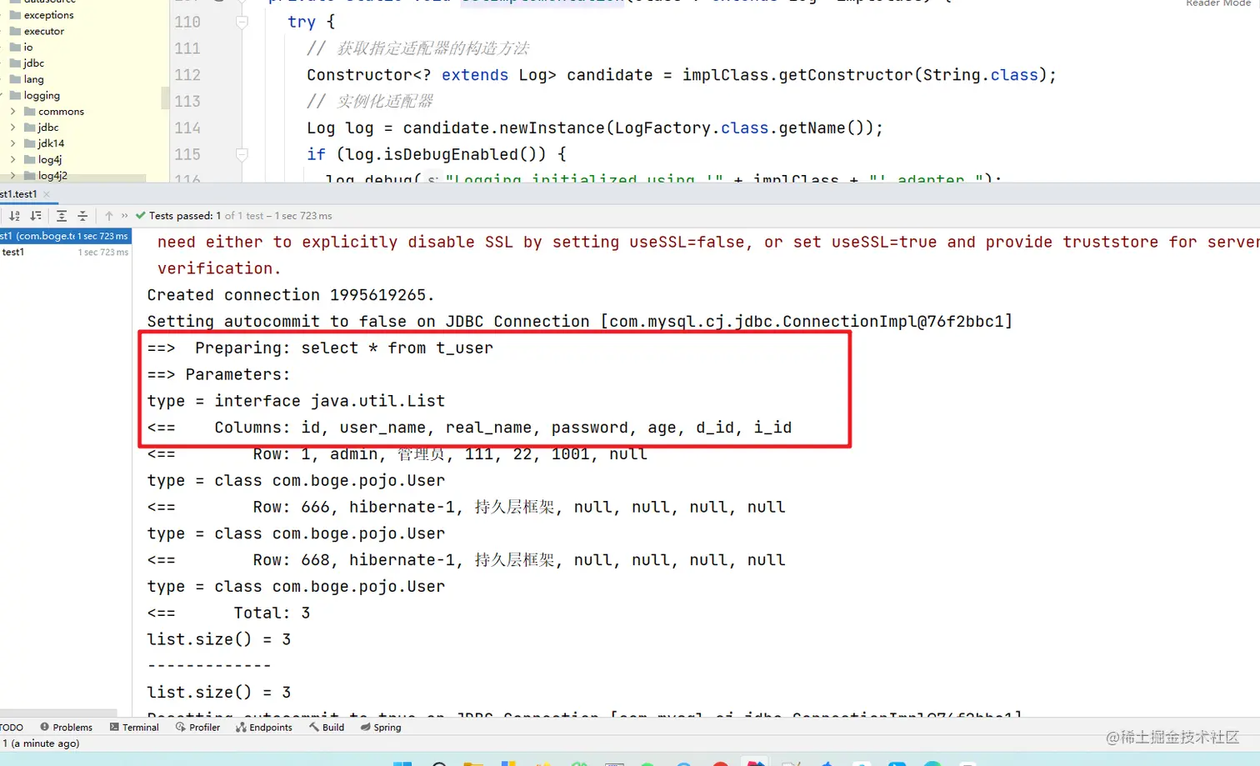Open the Build tool window

tap(327, 728)
